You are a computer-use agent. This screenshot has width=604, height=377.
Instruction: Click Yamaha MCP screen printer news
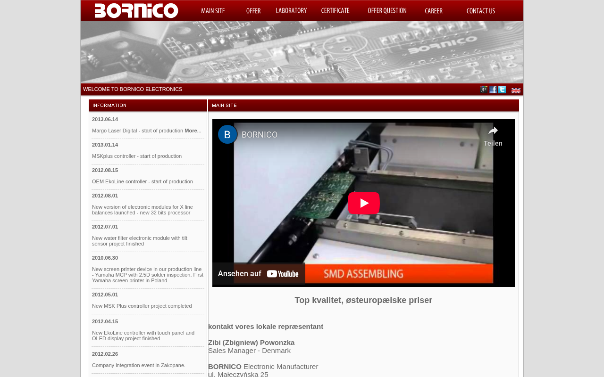pos(148,275)
